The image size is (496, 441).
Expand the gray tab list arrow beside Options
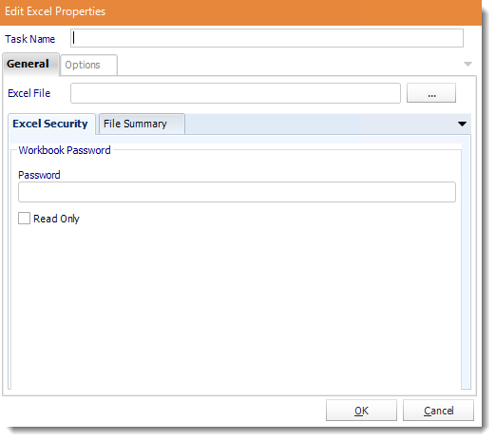(467, 64)
